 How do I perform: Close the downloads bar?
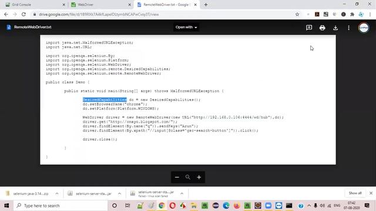[371, 193]
